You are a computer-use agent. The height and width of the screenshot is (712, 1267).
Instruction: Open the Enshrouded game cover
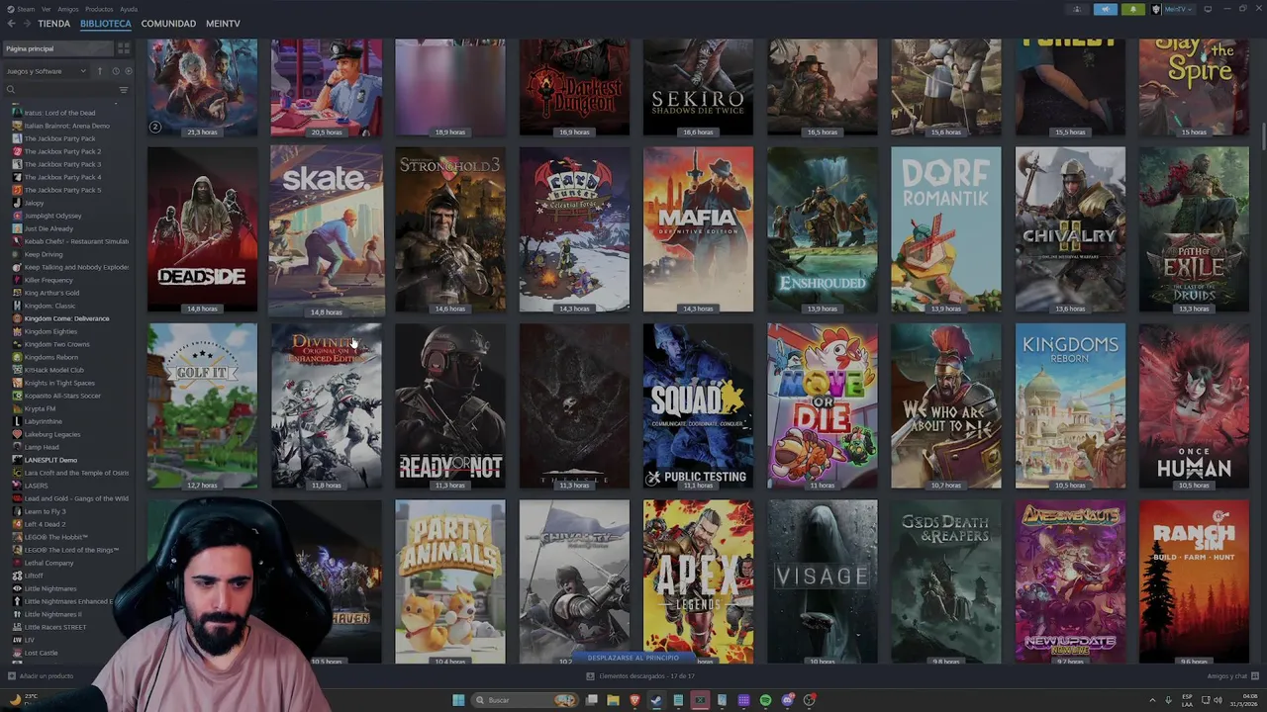click(822, 229)
